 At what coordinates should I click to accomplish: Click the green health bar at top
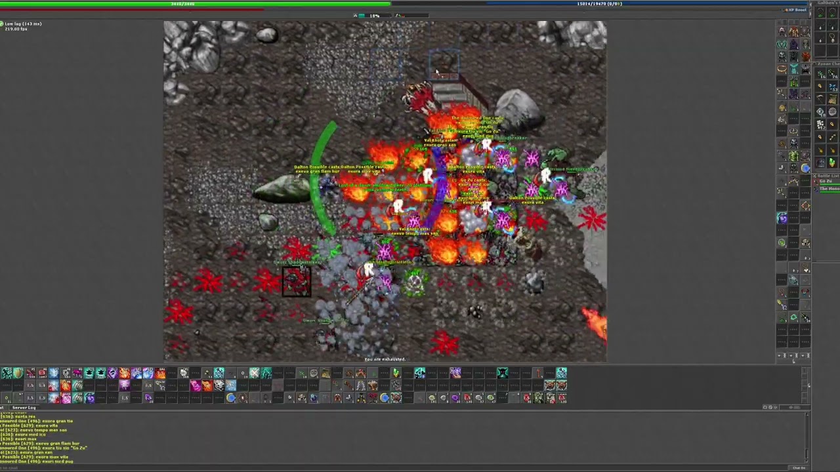[196, 3]
